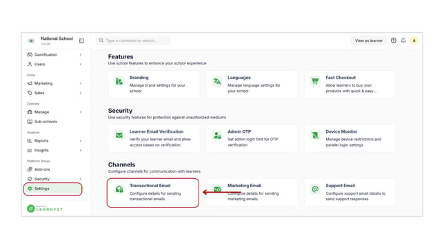Click the Sales tag icon

[x=30, y=93]
